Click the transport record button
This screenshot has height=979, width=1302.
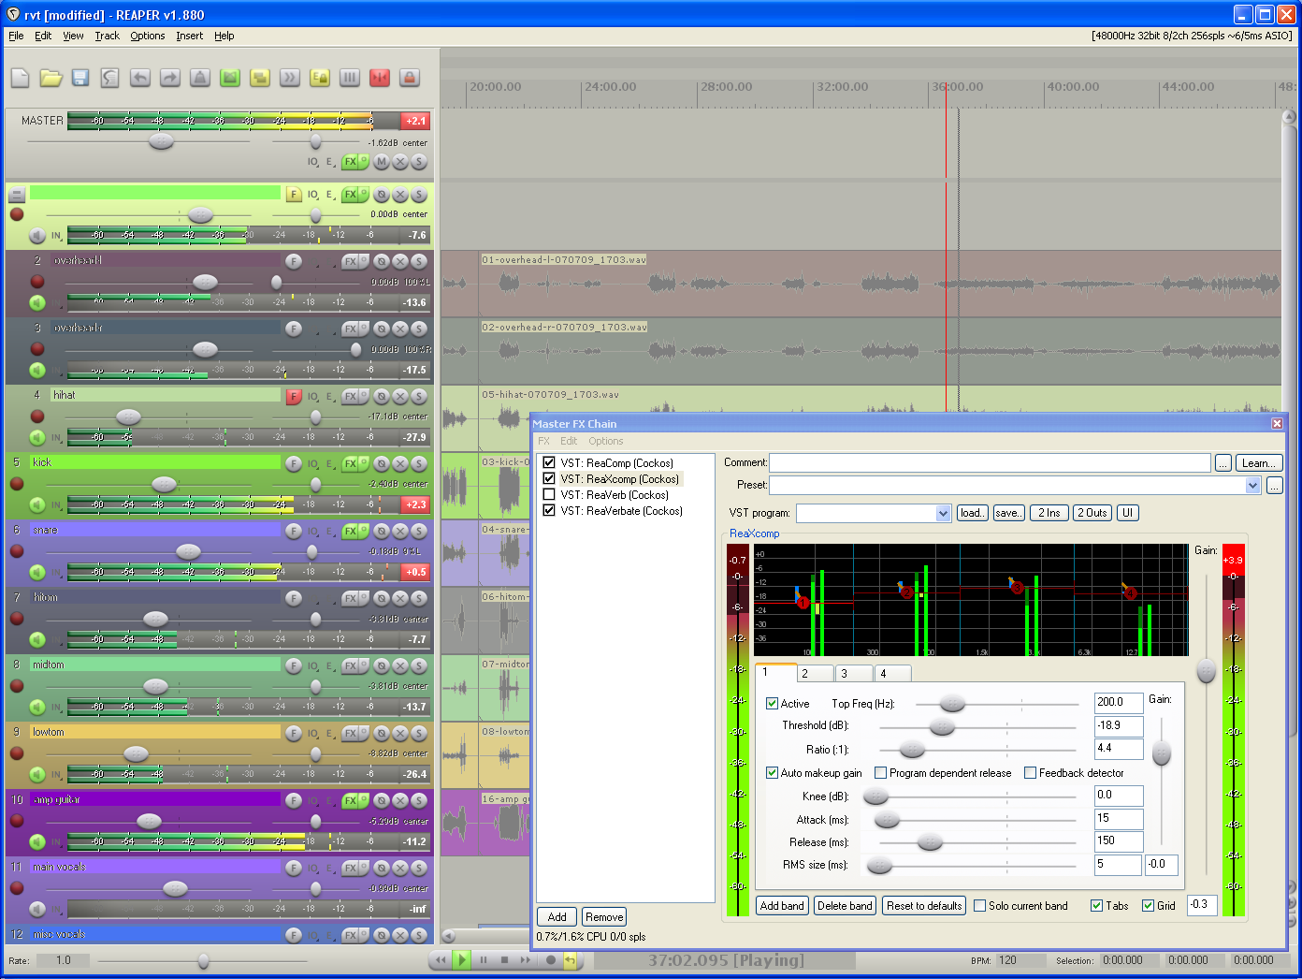(550, 959)
